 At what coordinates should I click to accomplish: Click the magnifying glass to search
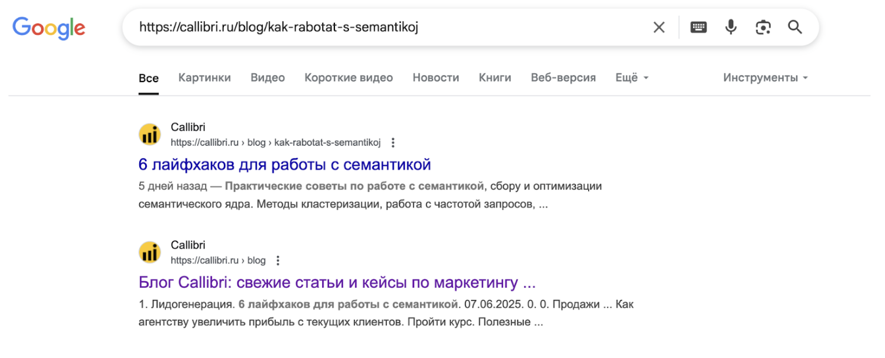point(795,27)
